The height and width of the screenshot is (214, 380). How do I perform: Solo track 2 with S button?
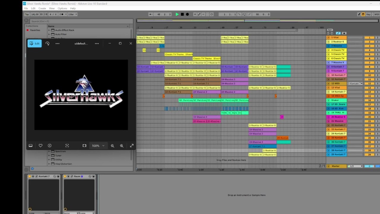click(377, 42)
